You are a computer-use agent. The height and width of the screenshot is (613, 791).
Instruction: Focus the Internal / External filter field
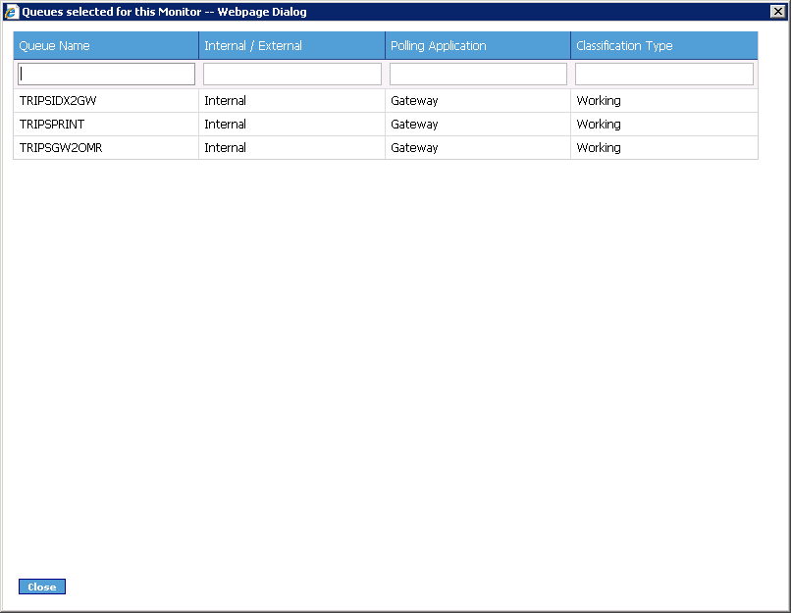pyautogui.click(x=292, y=75)
